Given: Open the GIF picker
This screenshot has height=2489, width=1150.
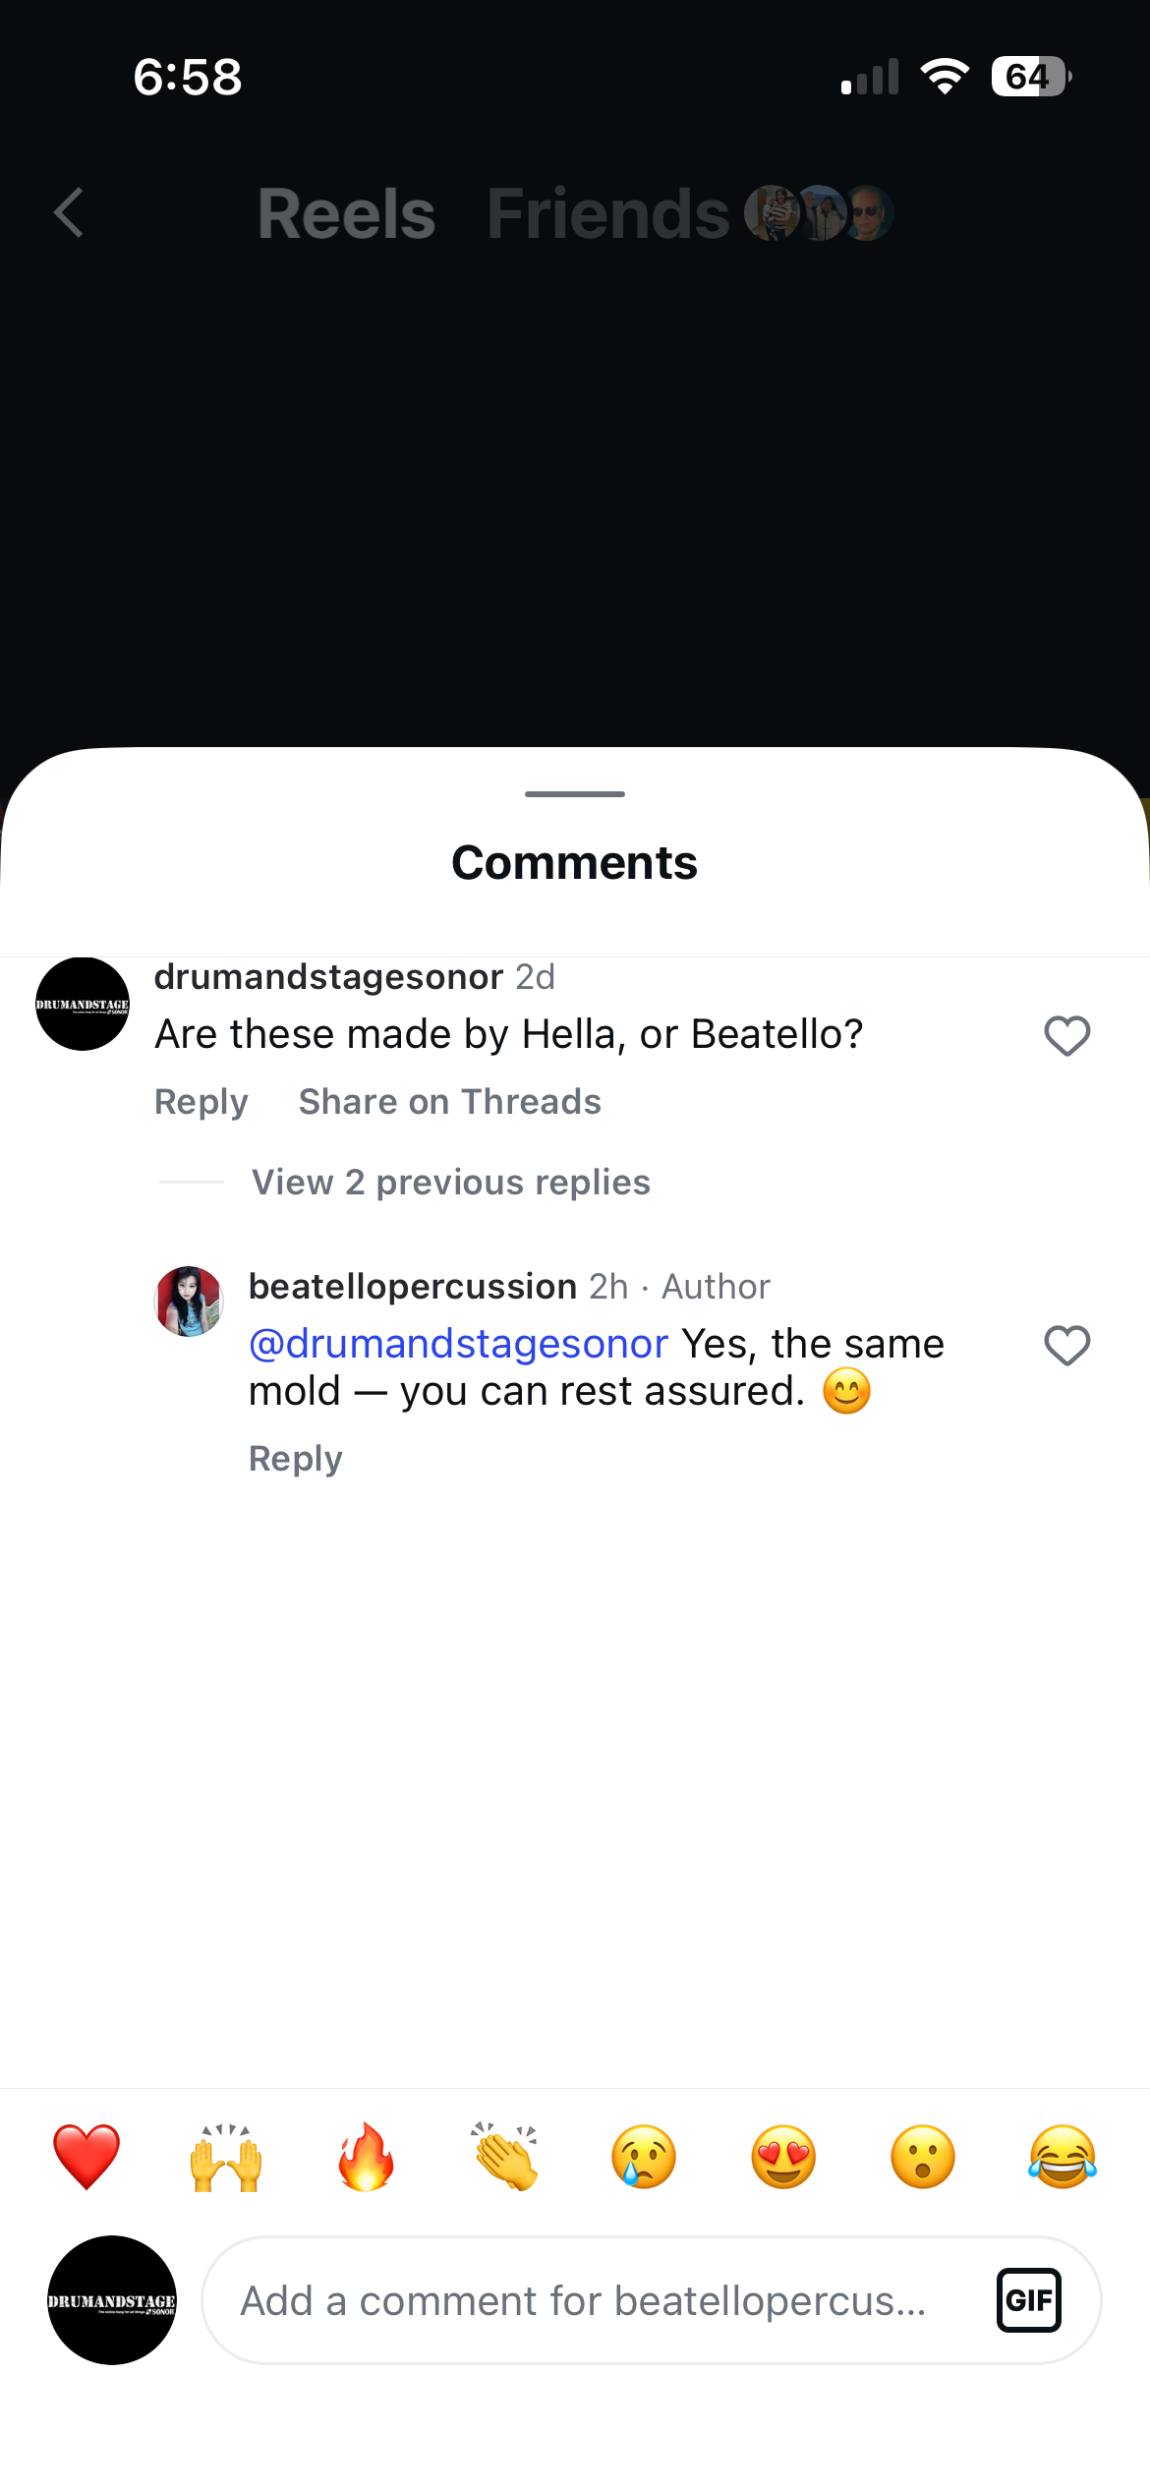Looking at the screenshot, I should point(1028,2300).
